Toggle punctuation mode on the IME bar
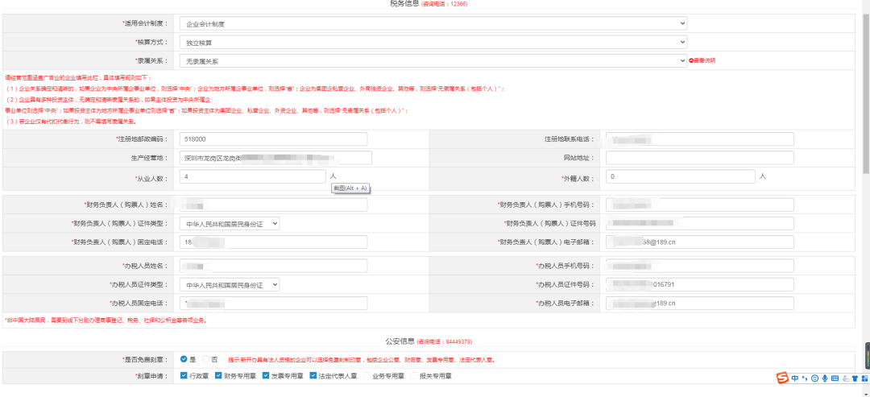 pyautogui.click(x=804, y=378)
